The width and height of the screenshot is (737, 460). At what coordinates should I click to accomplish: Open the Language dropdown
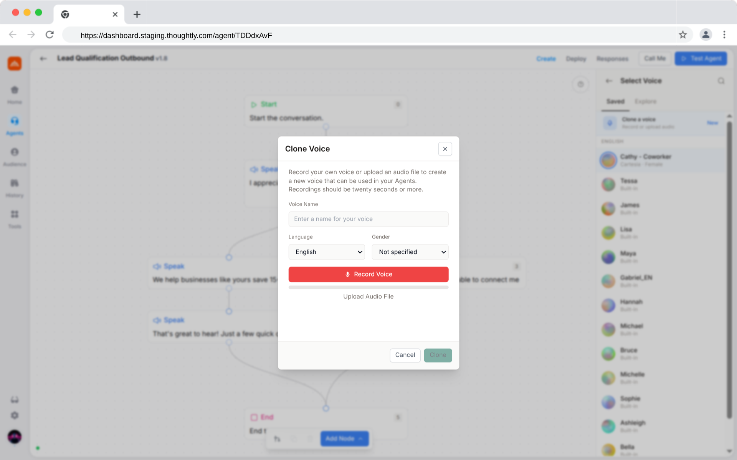[326, 252]
